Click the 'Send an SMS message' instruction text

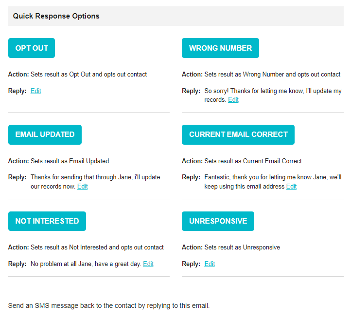tap(109, 305)
